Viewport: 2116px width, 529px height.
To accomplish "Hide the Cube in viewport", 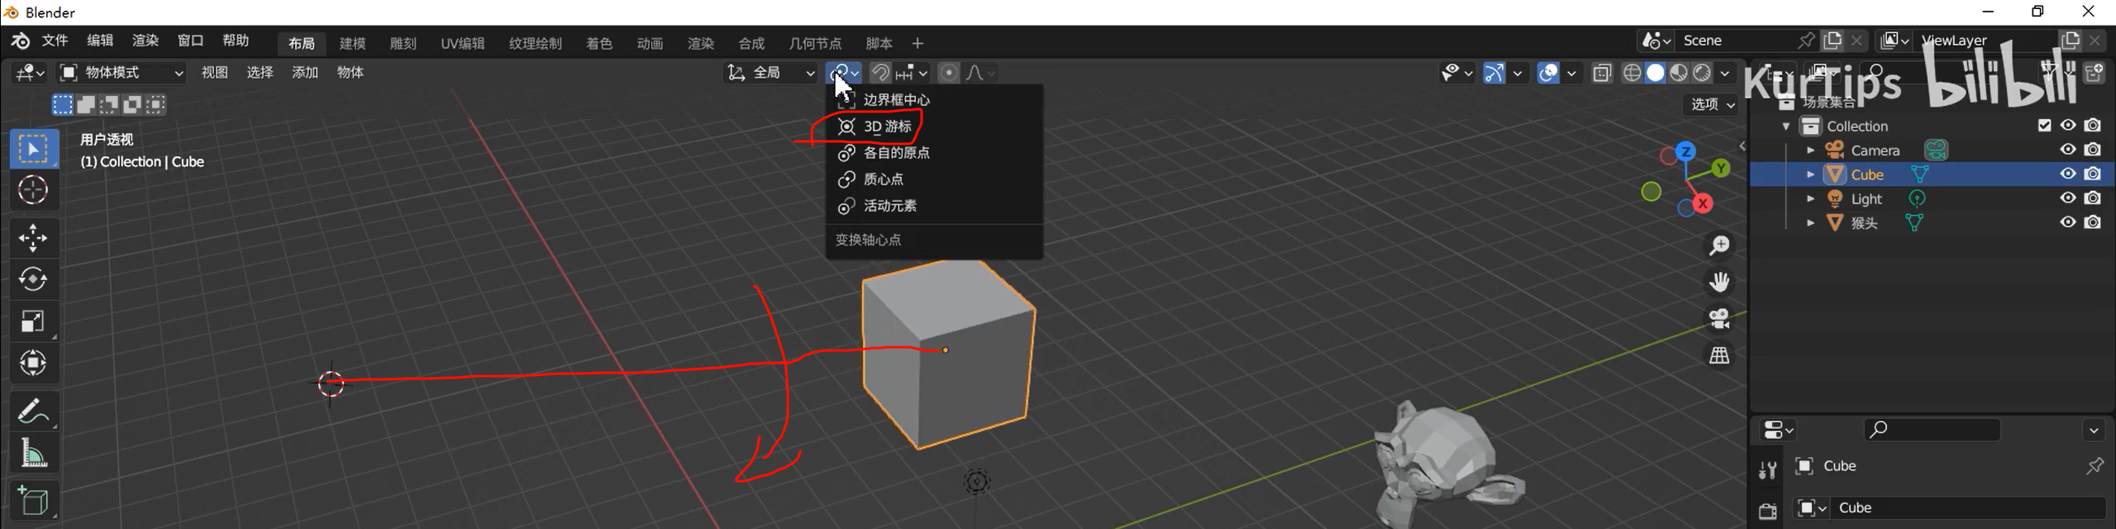I will pos(2068,174).
